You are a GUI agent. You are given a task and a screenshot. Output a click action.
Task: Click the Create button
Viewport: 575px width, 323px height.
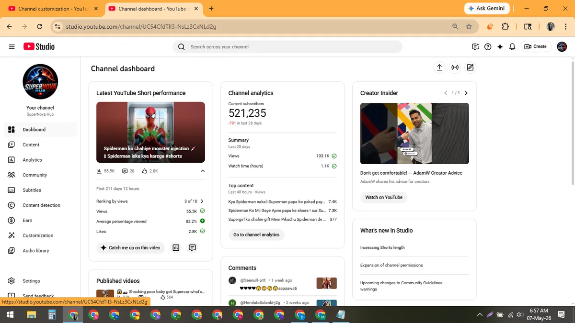click(536, 47)
